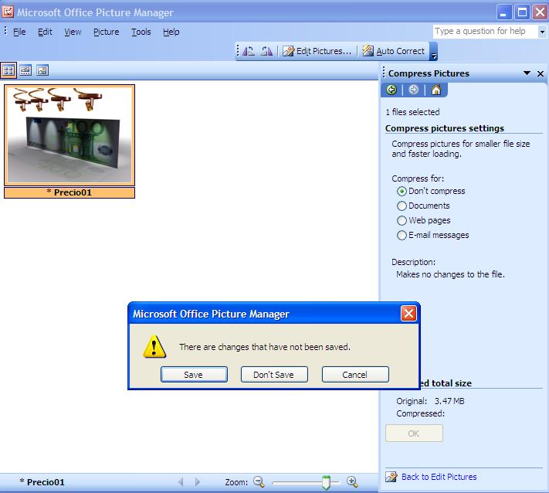Switch to Filmstrip view

25,71
